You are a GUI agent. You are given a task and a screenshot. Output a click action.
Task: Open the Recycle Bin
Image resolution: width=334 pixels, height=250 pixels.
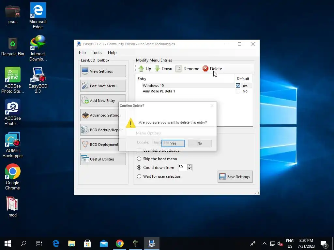(13, 46)
